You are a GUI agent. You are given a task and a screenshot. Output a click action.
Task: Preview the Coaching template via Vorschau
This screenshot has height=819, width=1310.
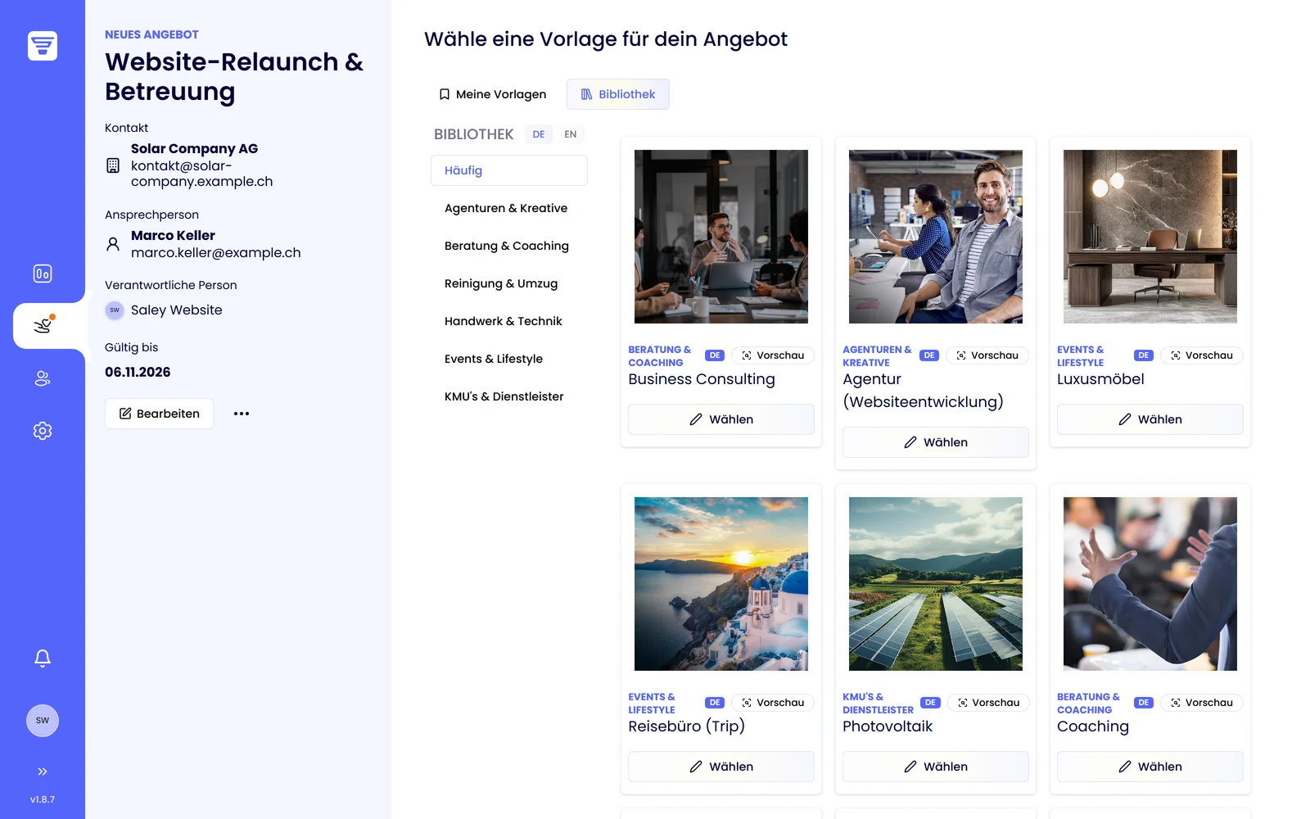coord(1202,703)
